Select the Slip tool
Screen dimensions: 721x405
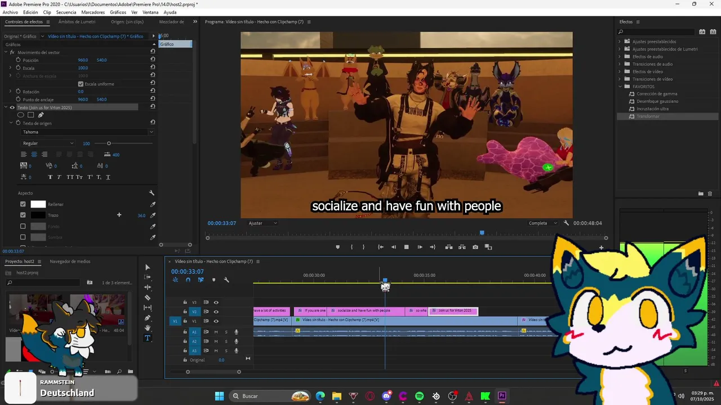pyautogui.click(x=148, y=308)
